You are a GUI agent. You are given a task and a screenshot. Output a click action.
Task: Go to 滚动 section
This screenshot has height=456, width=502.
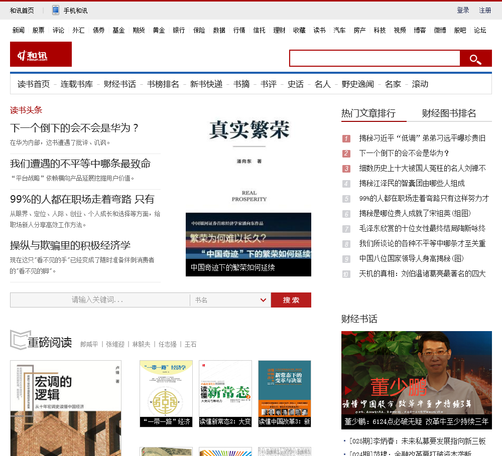coord(420,84)
